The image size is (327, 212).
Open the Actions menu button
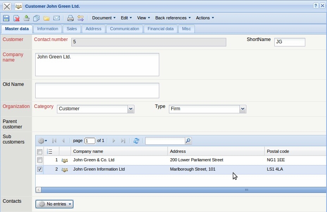205,18
